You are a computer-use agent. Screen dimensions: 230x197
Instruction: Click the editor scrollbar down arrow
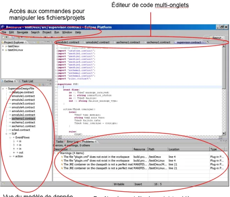pos(224,133)
